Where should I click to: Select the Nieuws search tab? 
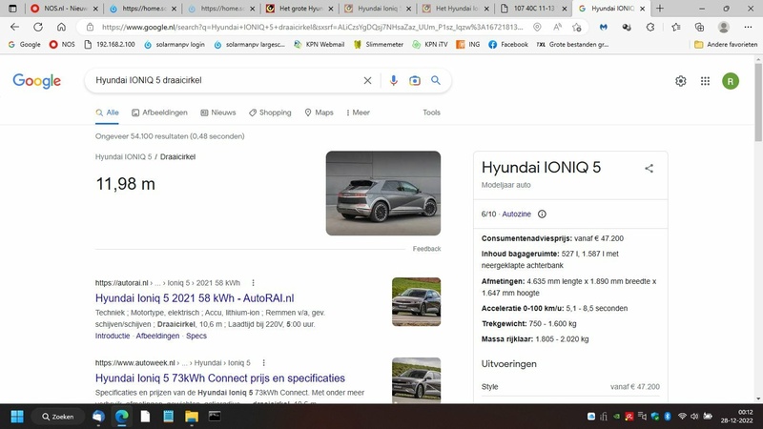[x=218, y=112]
